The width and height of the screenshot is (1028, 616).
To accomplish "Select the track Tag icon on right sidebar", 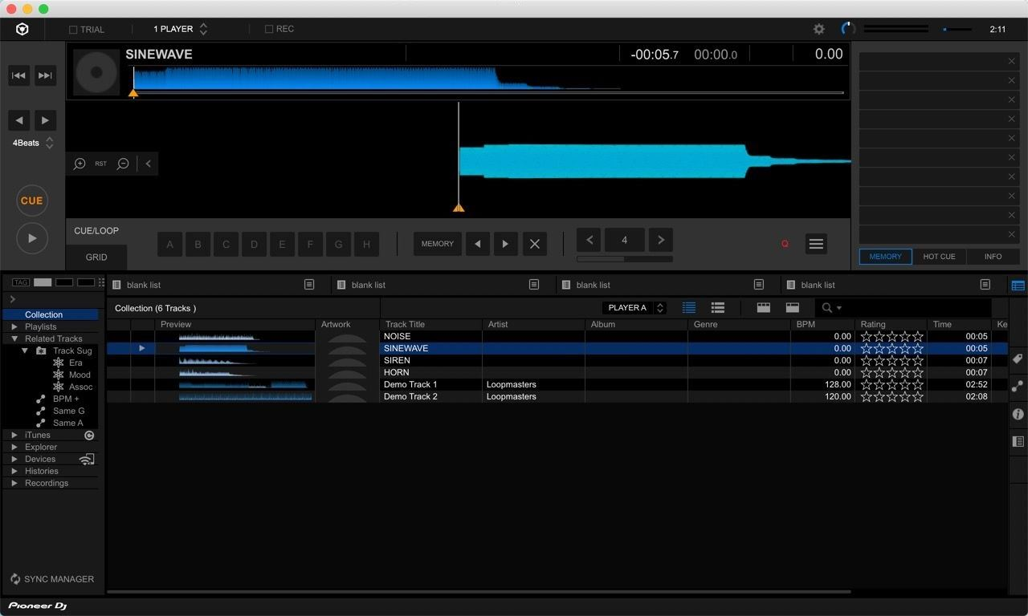I will [1017, 359].
